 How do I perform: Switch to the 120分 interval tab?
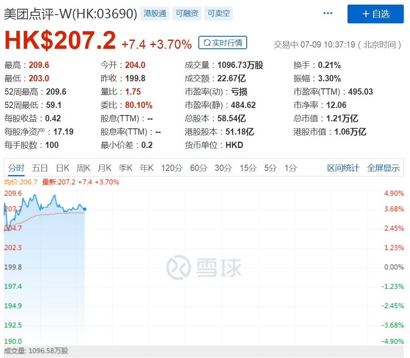tap(172, 168)
